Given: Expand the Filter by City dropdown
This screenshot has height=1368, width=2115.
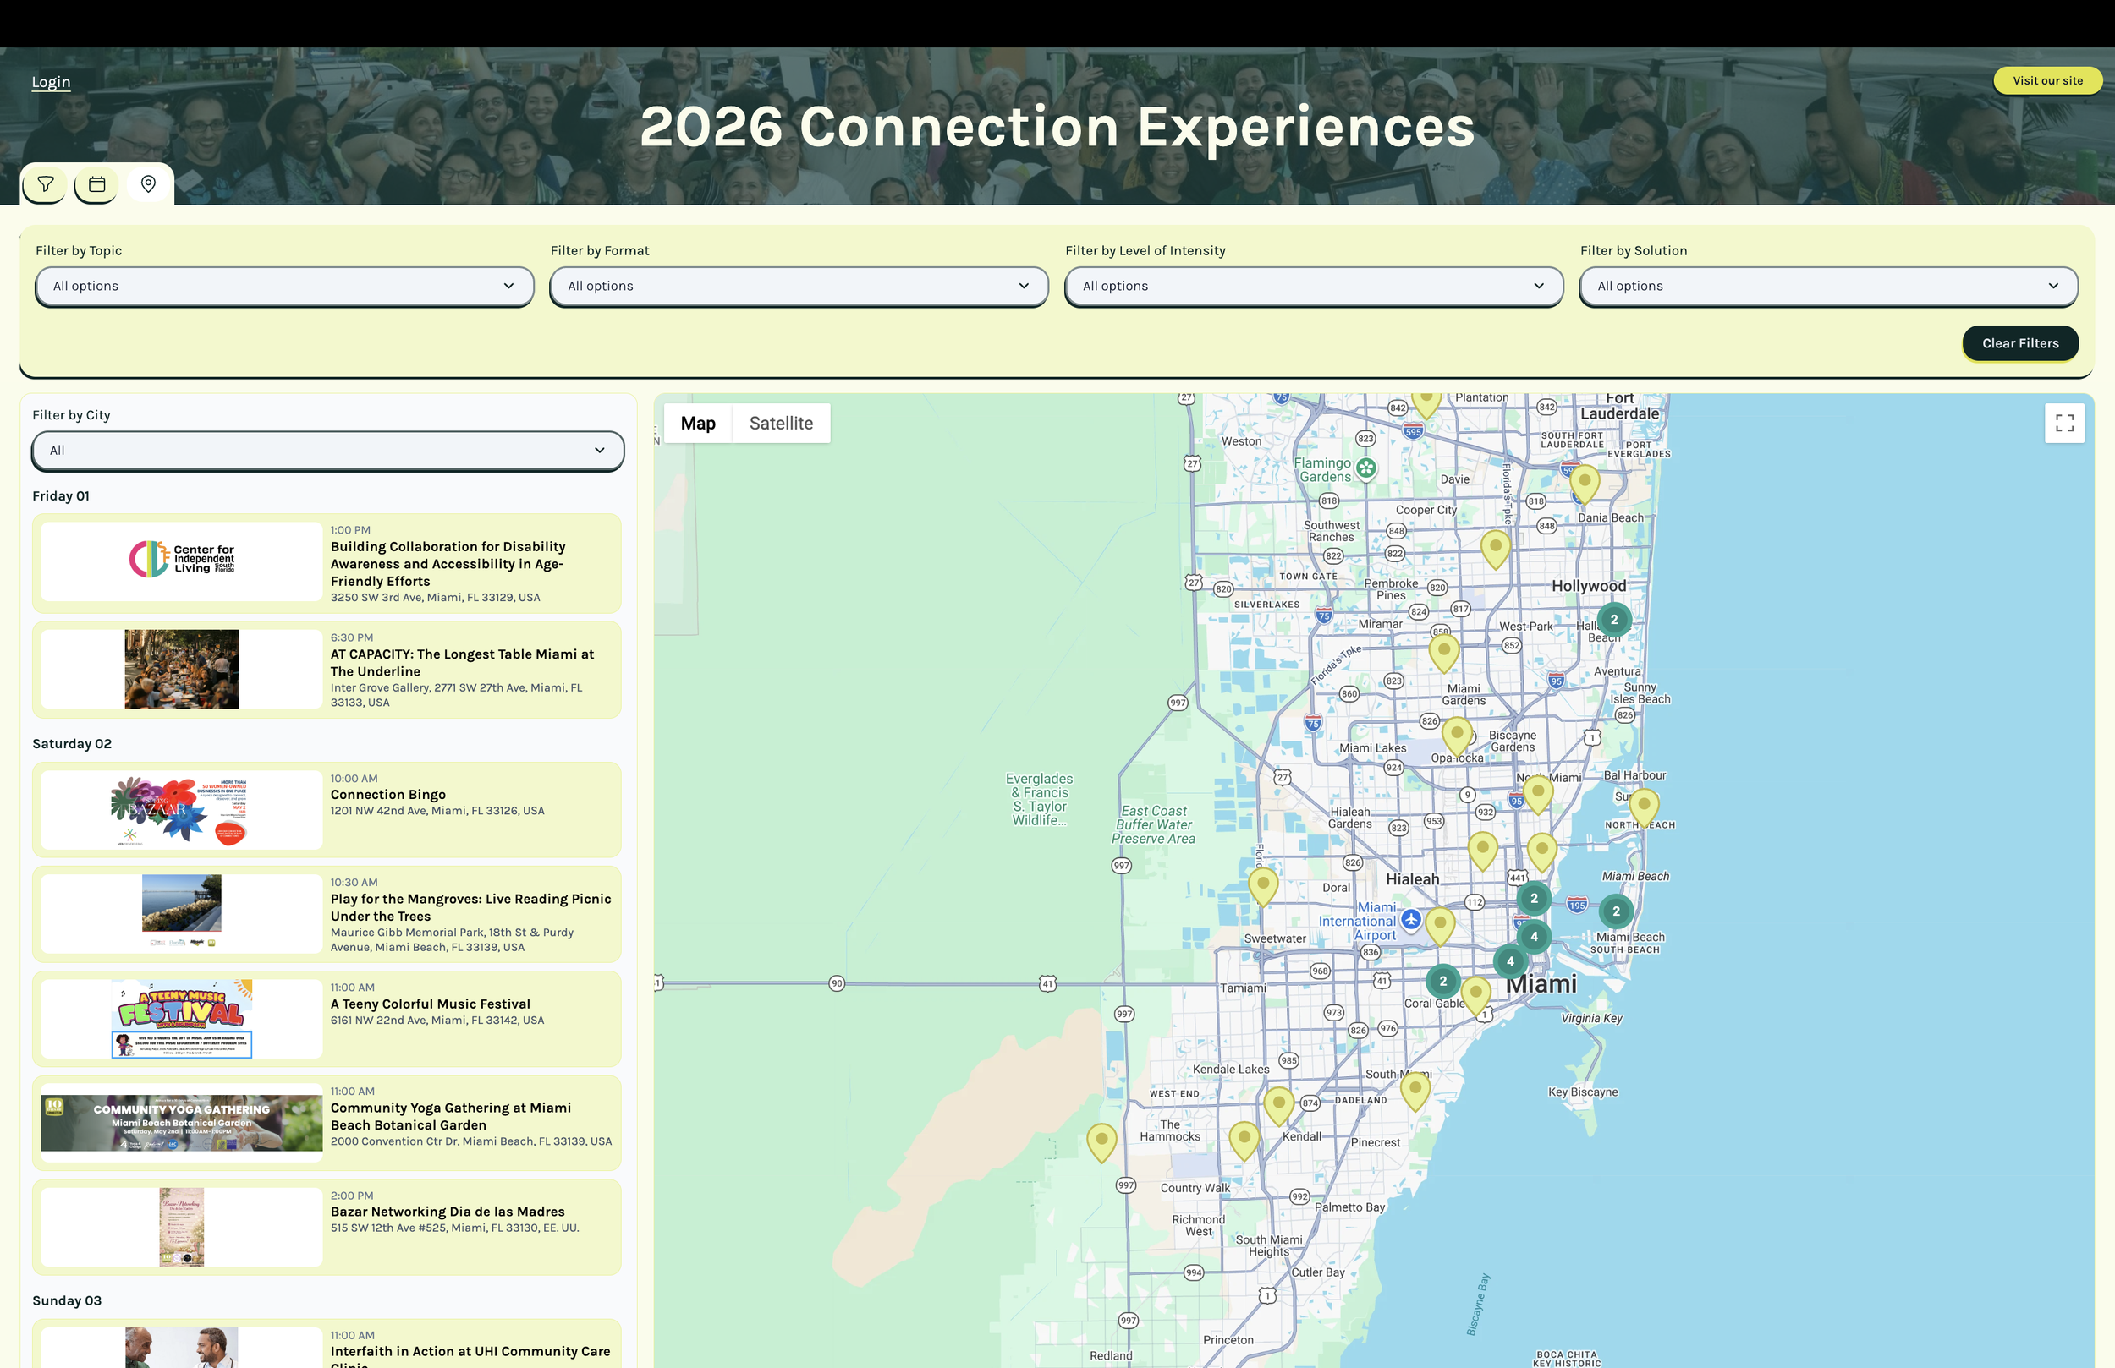Looking at the screenshot, I should [x=328, y=451].
